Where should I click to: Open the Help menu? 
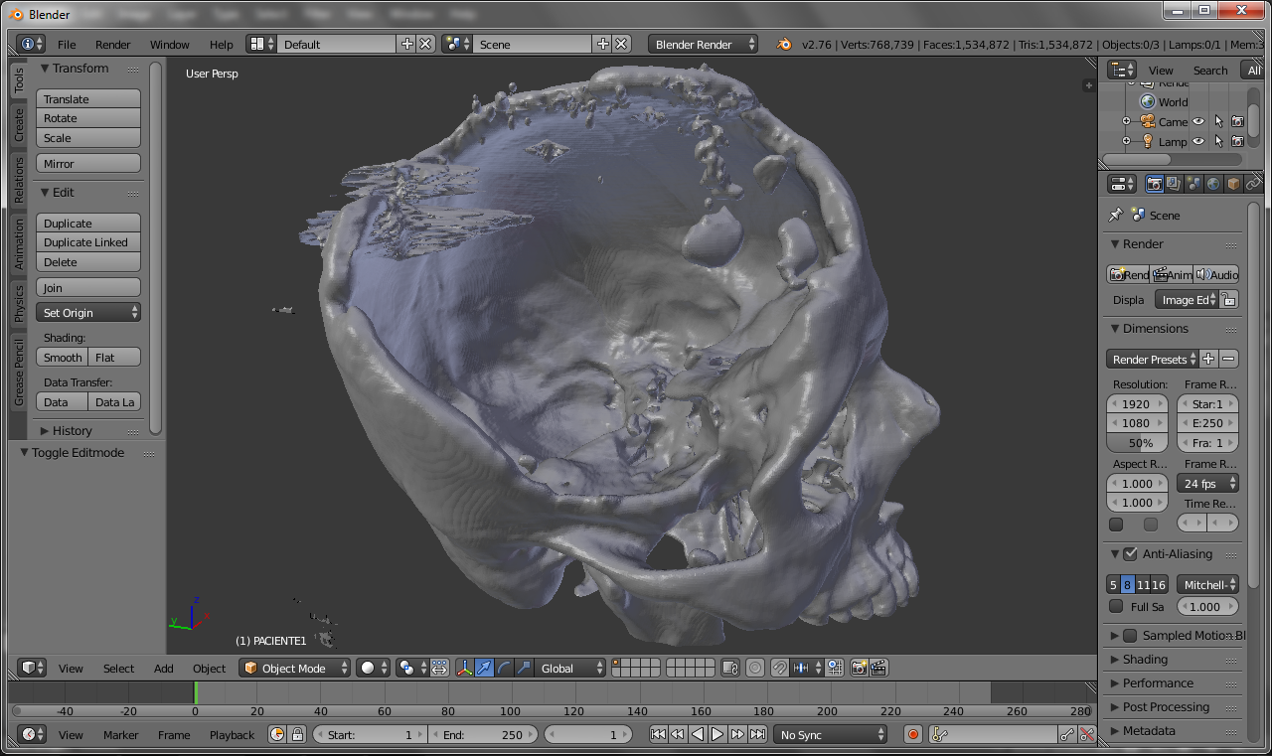(x=222, y=45)
